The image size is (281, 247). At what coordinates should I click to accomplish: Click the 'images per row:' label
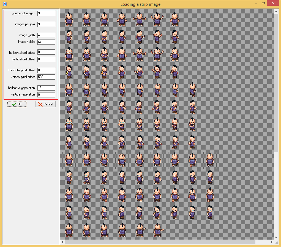[x=25, y=24]
